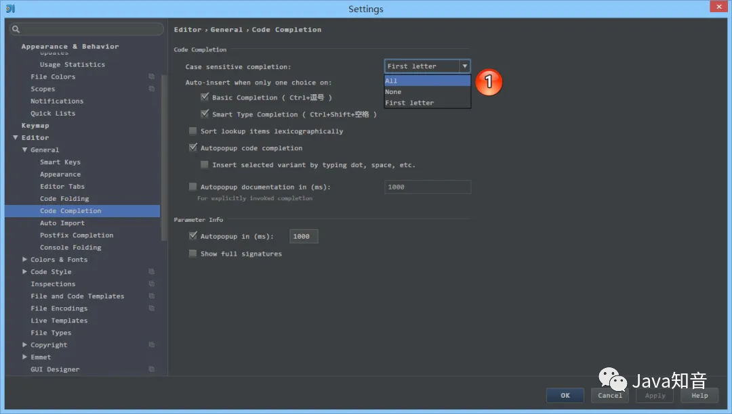The height and width of the screenshot is (414, 732).
Task: Click the project-level icon beside GUI Designer
Action: [x=152, y=369]
